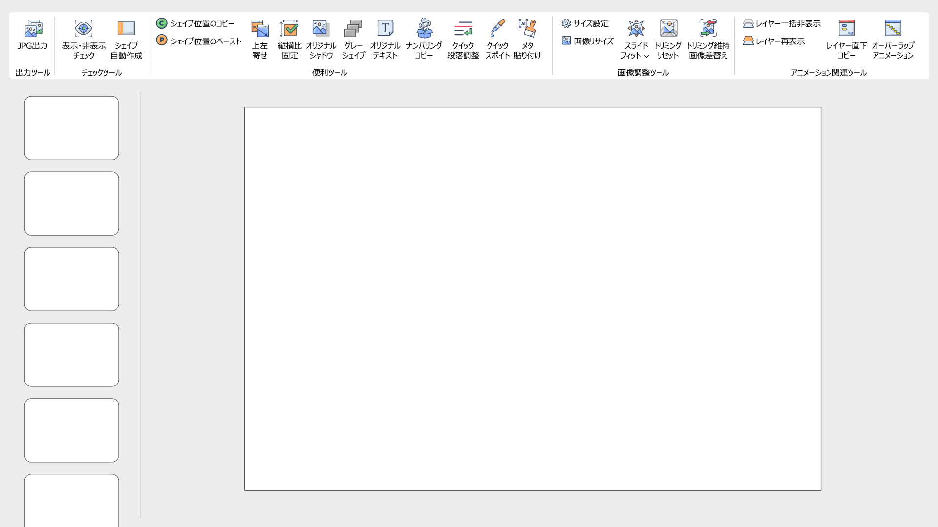Click シェイプ自動作成 shape icon
938x527 pixels.
(x=126, y=29)
